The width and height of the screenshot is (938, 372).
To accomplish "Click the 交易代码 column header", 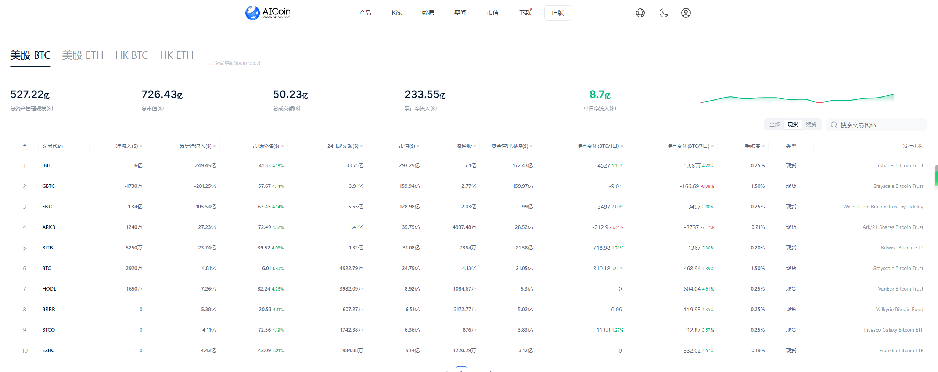I will (x=53, y=146).
